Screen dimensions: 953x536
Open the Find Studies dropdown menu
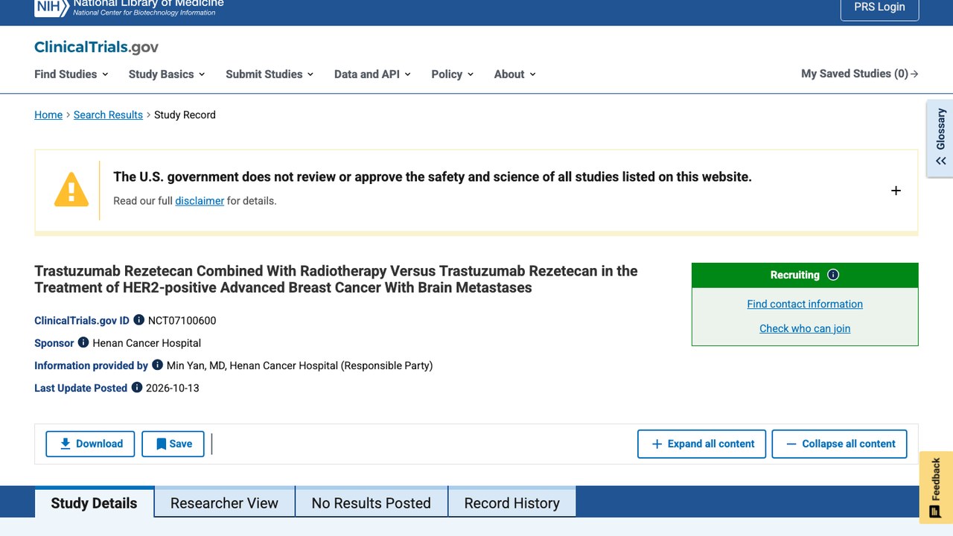(x=71, y=74)
